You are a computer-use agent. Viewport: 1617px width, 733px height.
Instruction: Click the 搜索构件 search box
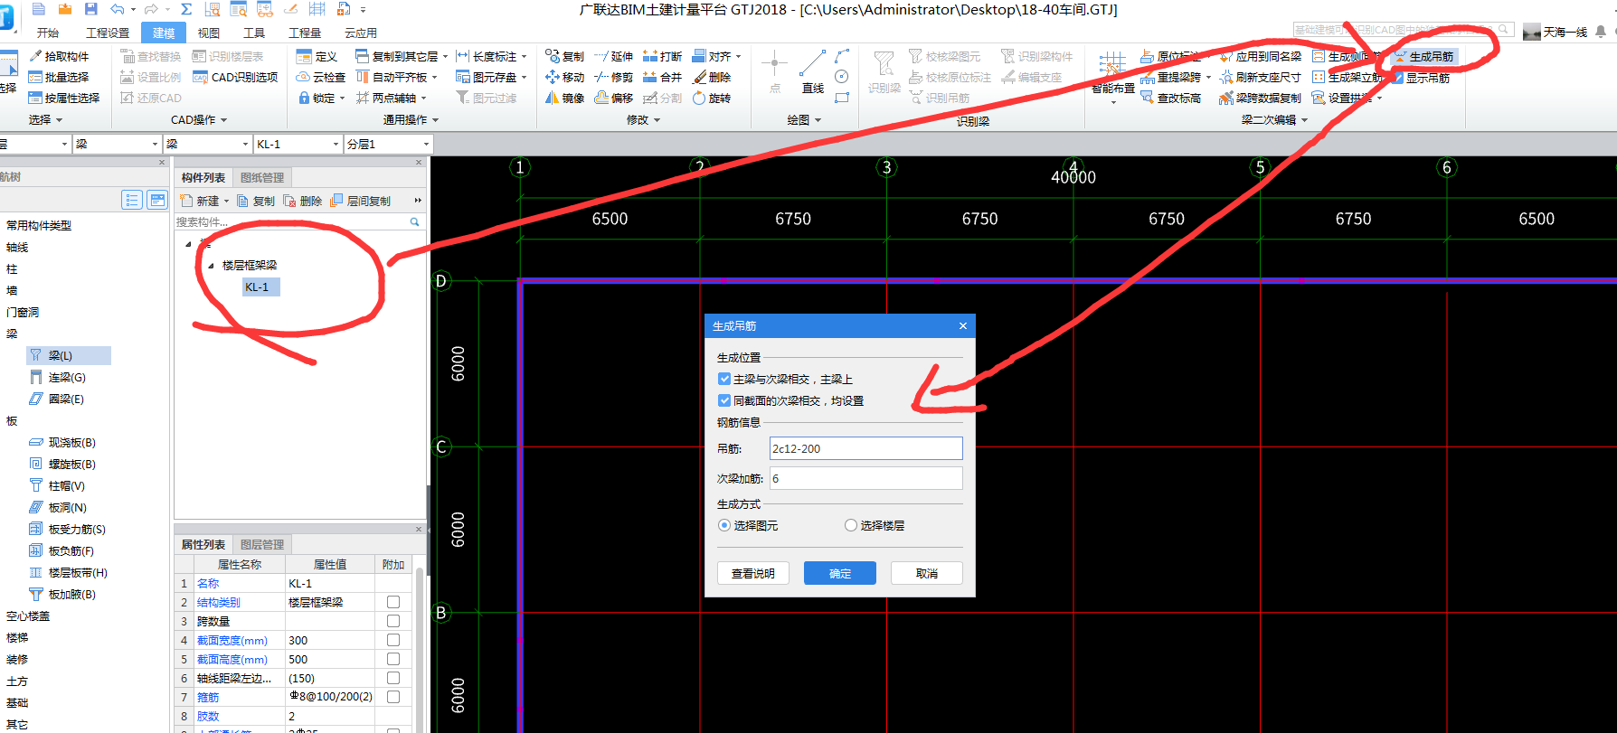tap(299, 221)
